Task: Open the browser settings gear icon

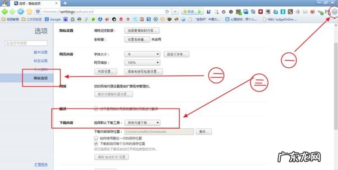Action: click(x=334, y=12)
